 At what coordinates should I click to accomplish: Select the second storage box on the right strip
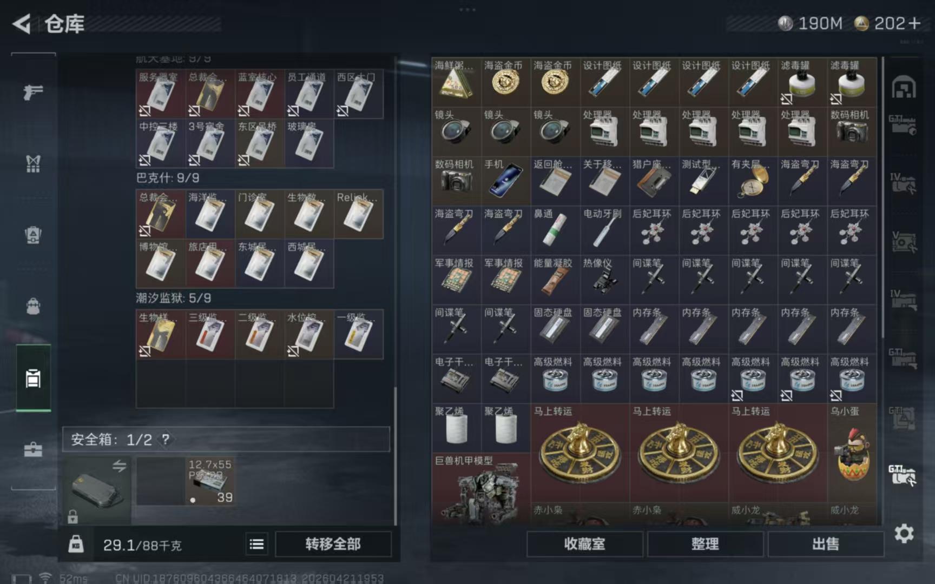(903, 124)
